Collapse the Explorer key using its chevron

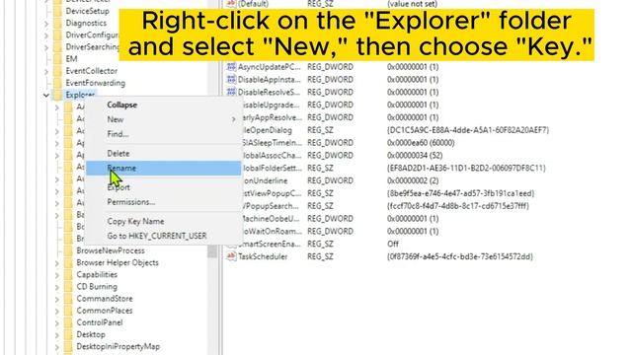pyautogui.click(x=46, y=96)
